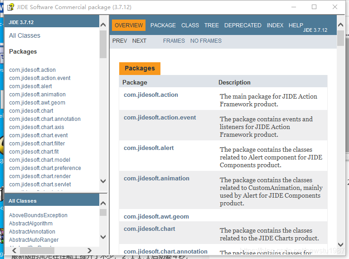Select com.jidesoft.chart.preference in left list
Image resolution: width=349 pixels, height=259 pixels.
(x=45, y=168)
